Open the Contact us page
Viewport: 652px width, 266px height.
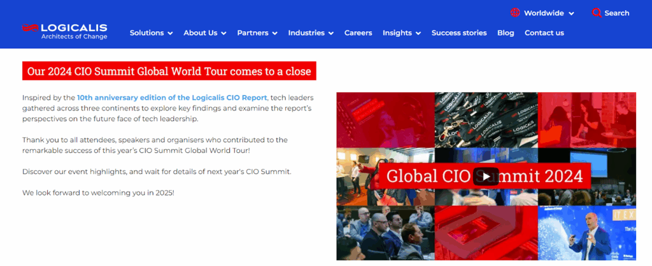544,33
